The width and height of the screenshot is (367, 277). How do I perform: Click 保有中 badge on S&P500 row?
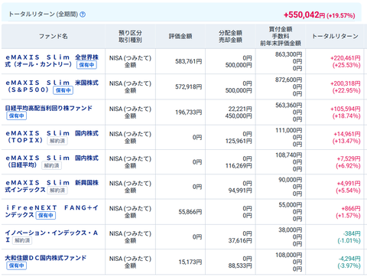(63, 90)
